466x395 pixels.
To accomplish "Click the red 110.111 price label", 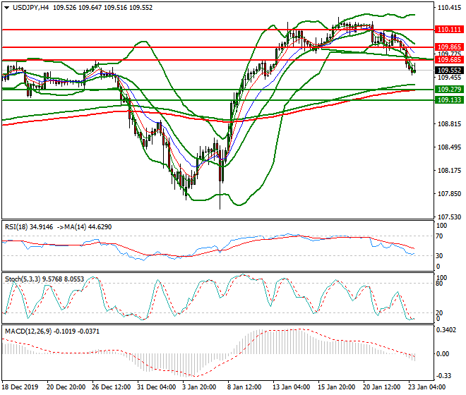I will click(x=449, y=30).
